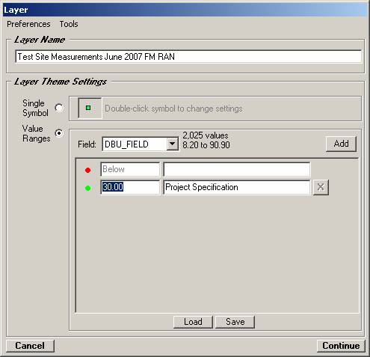This screenshot has height=357, width=370.
Task: Click the red dot symbol for Below range
Action: pyautogui.click(x=87, y=170)
